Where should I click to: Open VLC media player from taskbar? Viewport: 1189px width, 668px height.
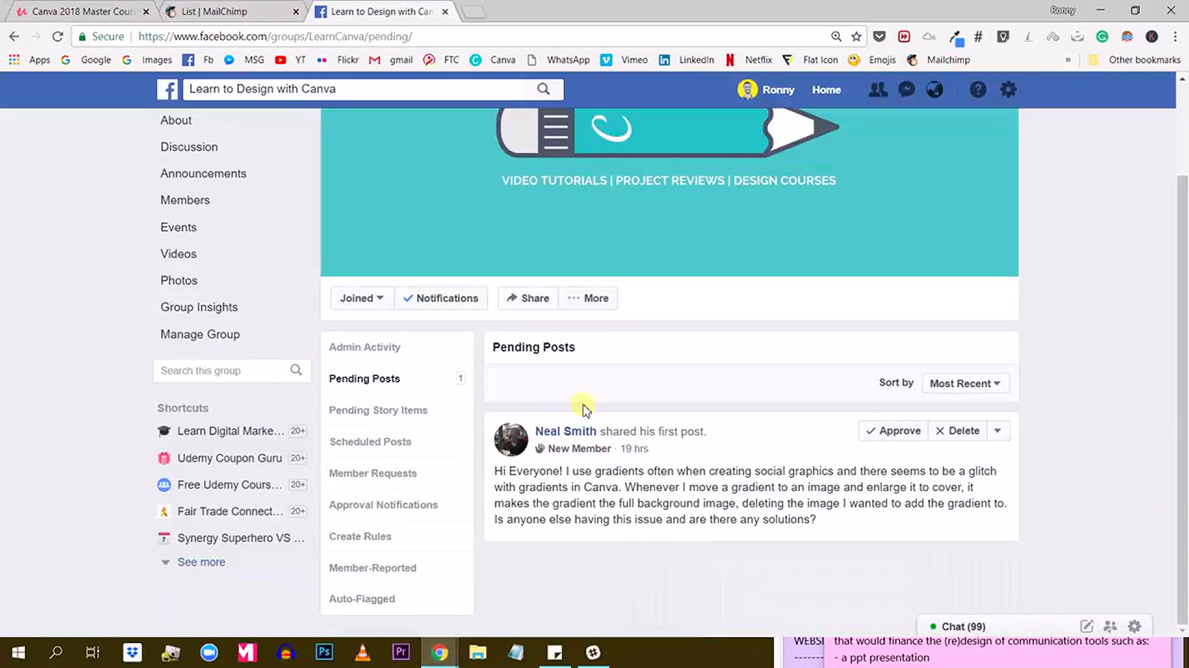(362, 652)
